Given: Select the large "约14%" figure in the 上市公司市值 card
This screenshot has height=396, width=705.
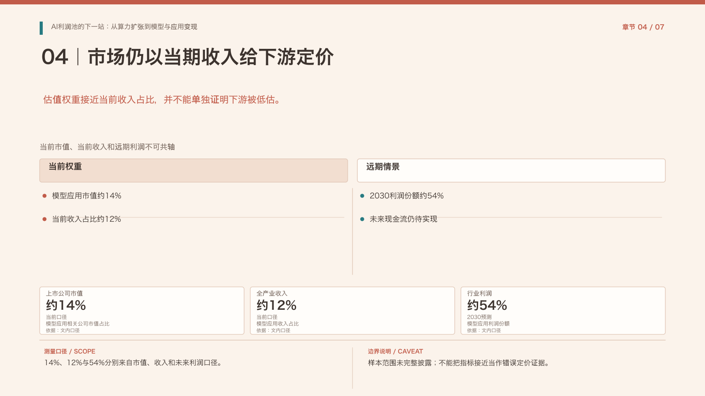Looking at the screenshot, I should point(66,305).
